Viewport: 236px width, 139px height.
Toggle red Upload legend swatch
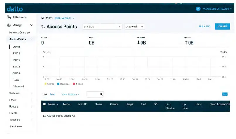[74, 84]
